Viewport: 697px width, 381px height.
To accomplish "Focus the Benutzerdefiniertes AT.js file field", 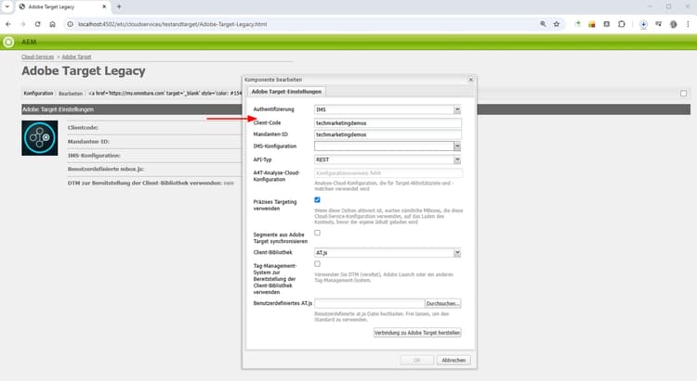I will point(369,303).
